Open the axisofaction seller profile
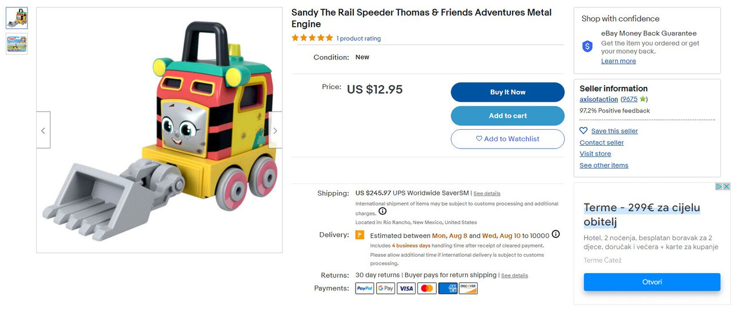The image size is (733, 311). 598,99
